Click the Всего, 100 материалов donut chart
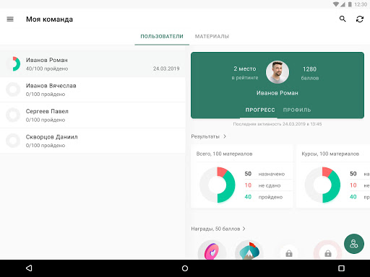The image size is (370, 277). pos(218,185)
